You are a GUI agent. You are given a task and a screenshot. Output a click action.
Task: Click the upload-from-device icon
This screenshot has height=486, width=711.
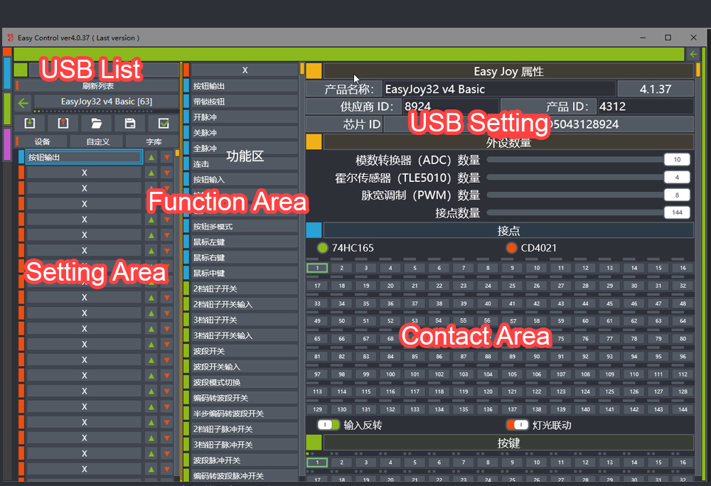(x=63, y=123)
